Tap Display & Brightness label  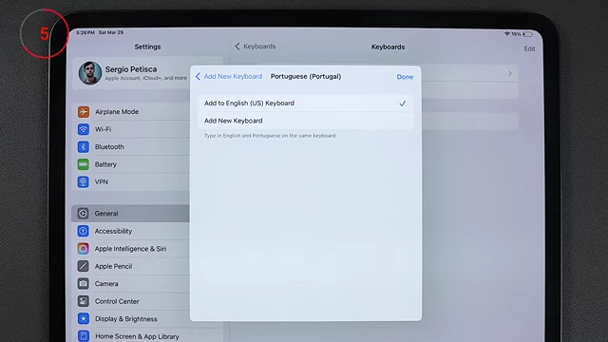pos(126,319)
